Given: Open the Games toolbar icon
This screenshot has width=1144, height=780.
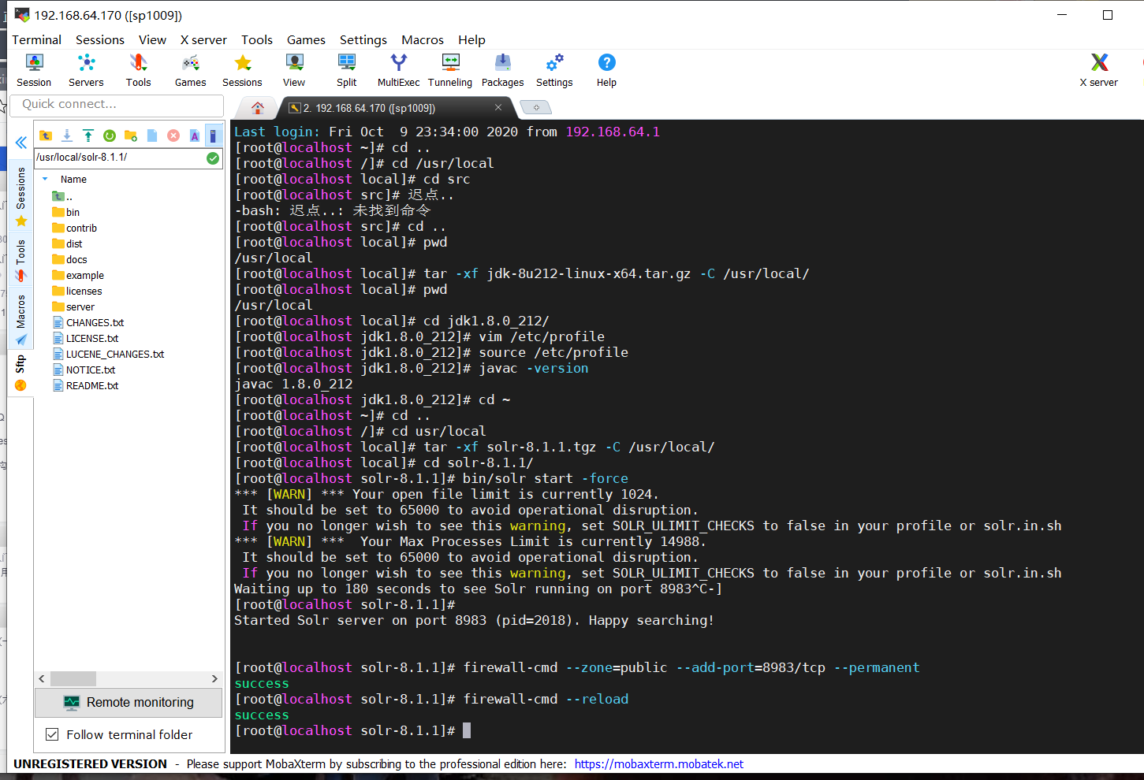Looking at the screenshot, I should point(190,70).
